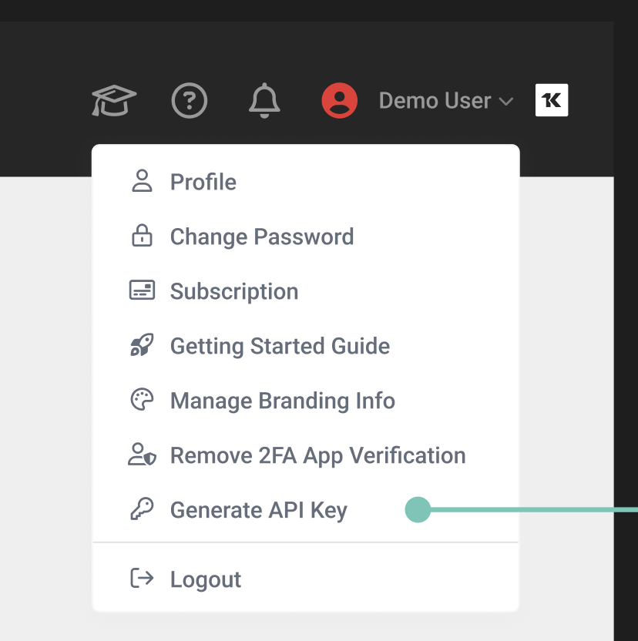Click the red user avatar icon
Viewport: 638px width, 641px height.
tap(339, 101)
